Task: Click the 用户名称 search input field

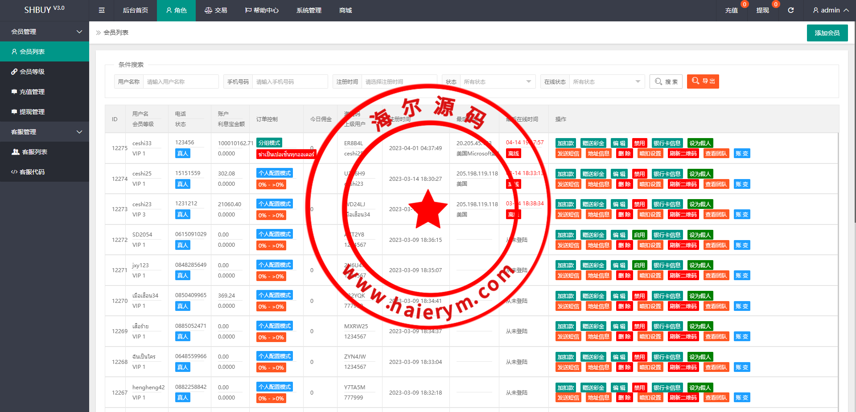Action: [x=181, y=82]
